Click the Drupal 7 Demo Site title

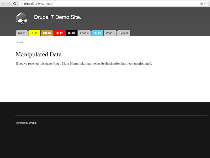coord(57,17)
